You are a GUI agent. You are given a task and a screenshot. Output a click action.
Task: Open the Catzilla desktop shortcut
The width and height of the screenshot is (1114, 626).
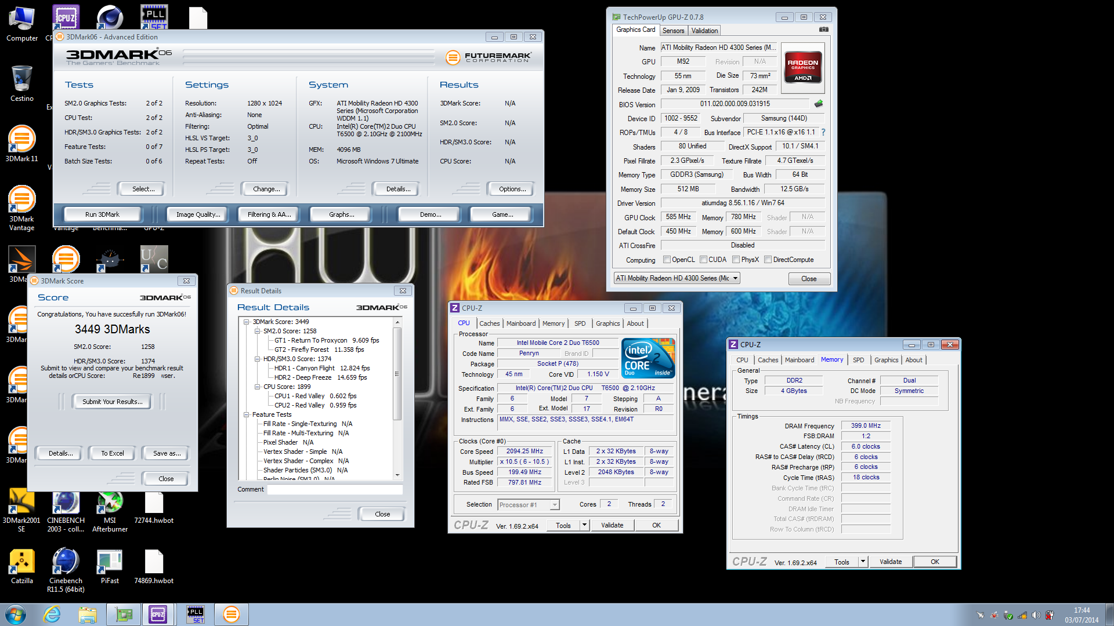(x=22, y=567)
